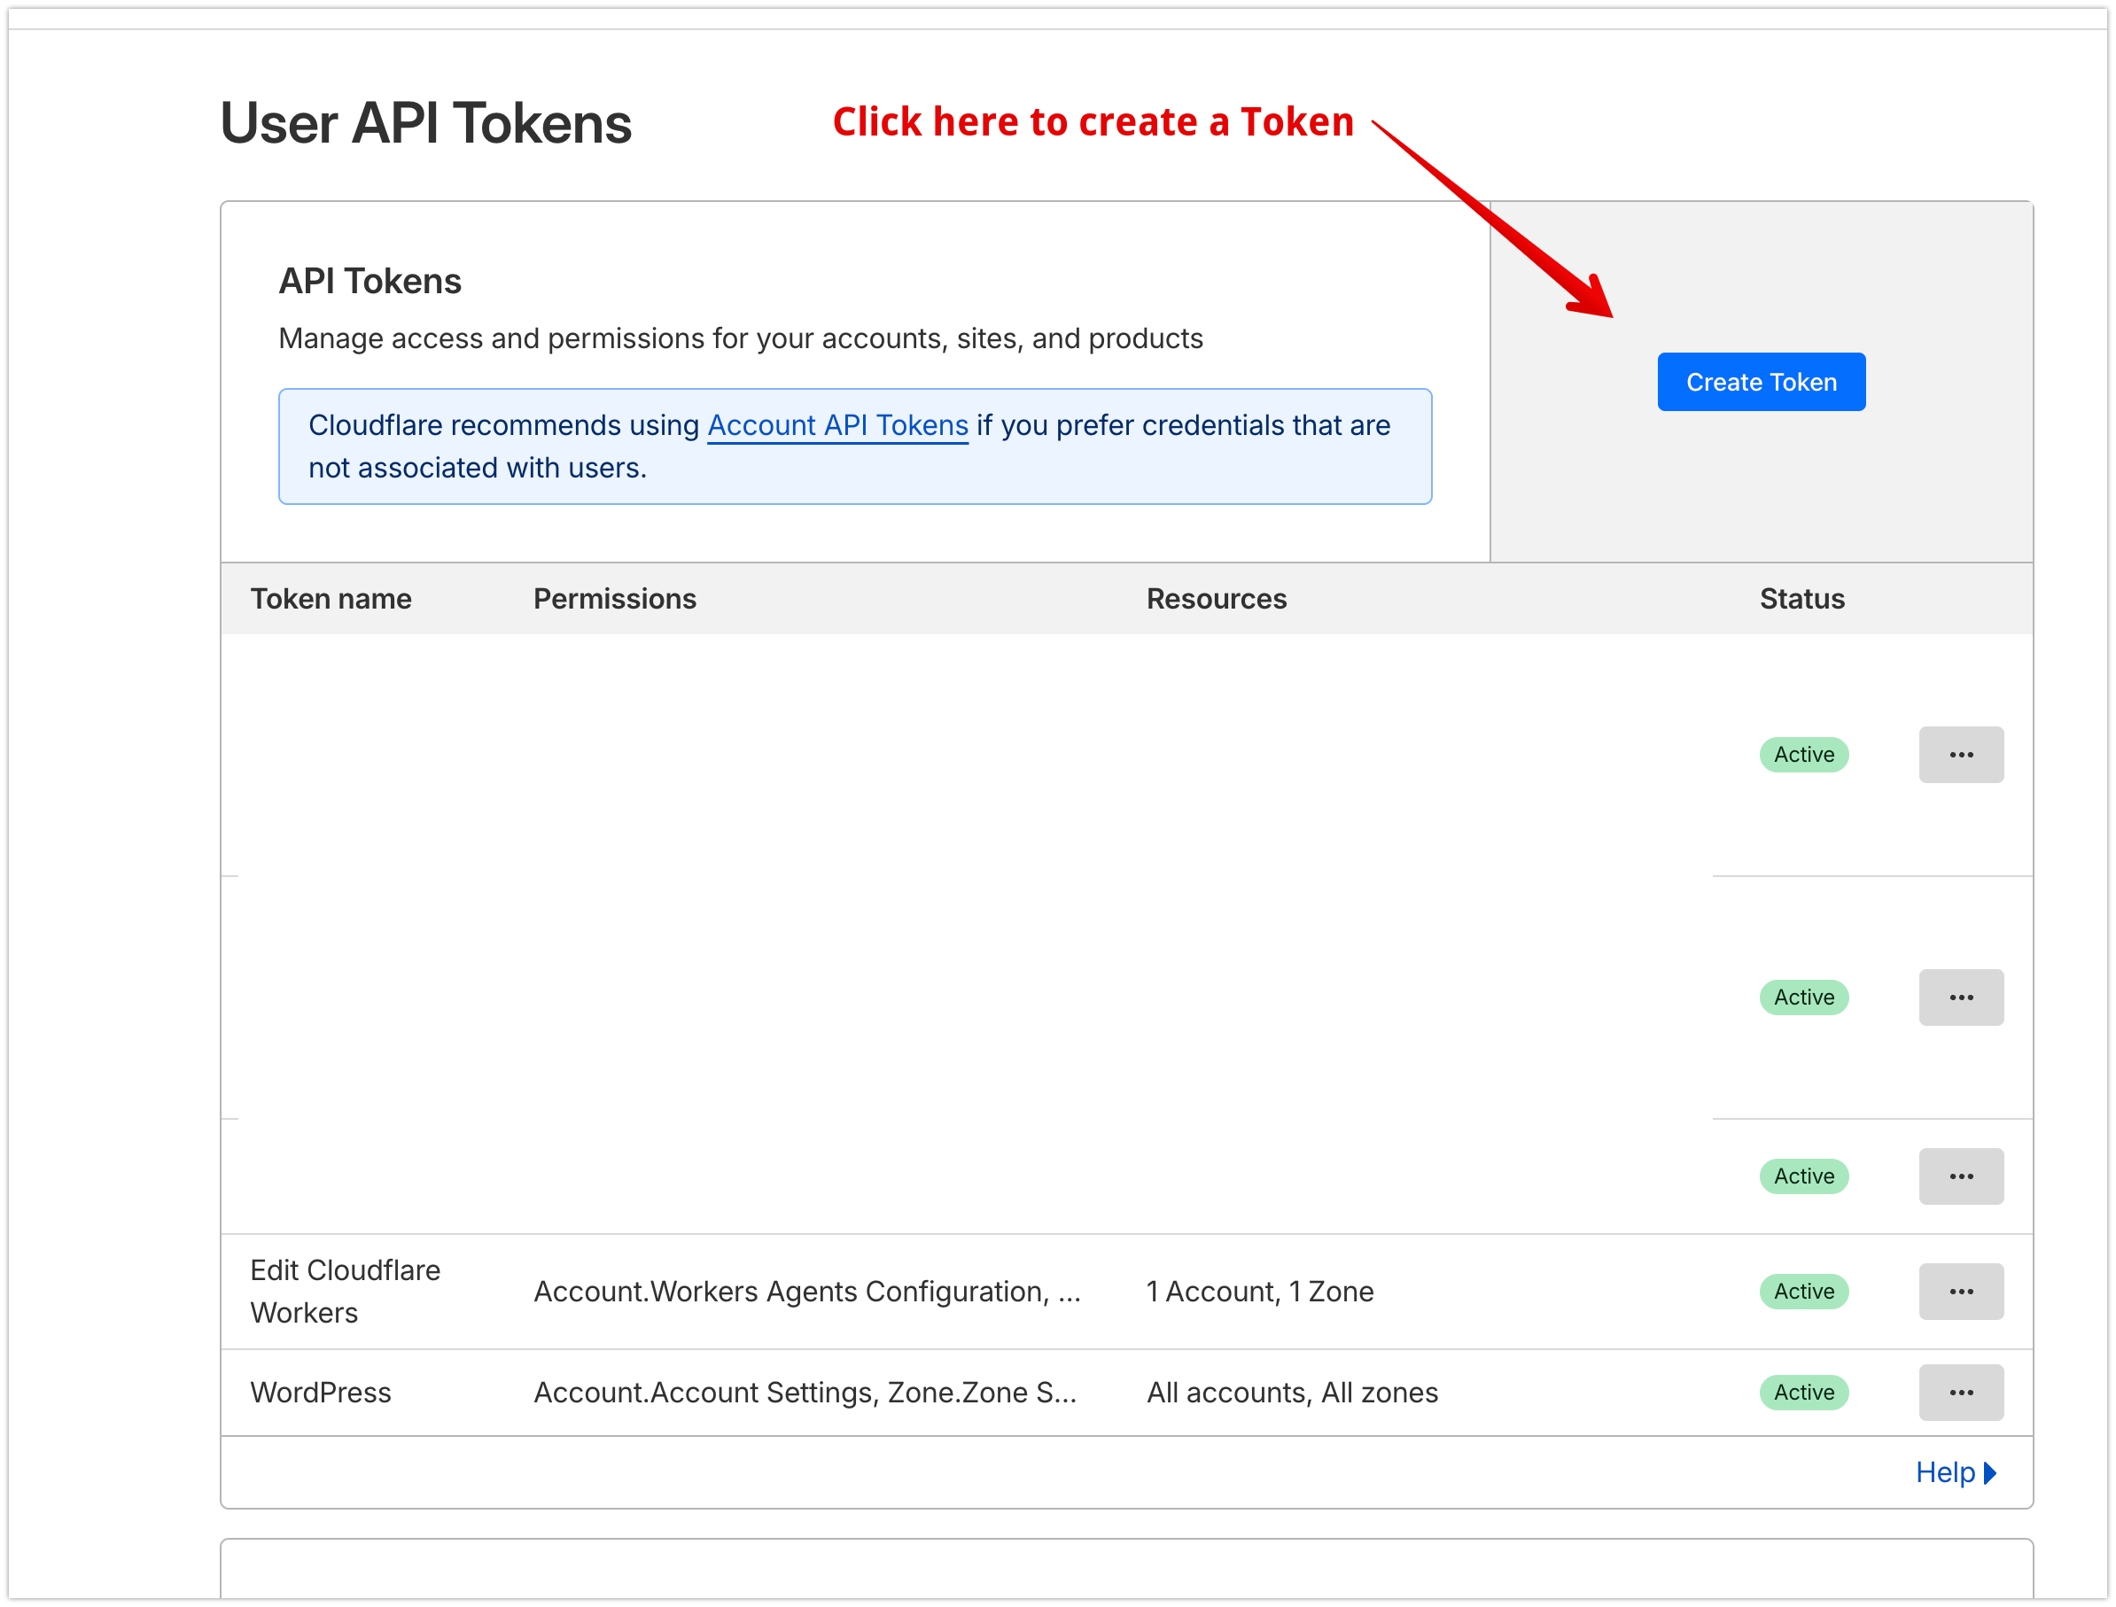Click the ellipsis menu on the third Active token

(1962, 1176)
